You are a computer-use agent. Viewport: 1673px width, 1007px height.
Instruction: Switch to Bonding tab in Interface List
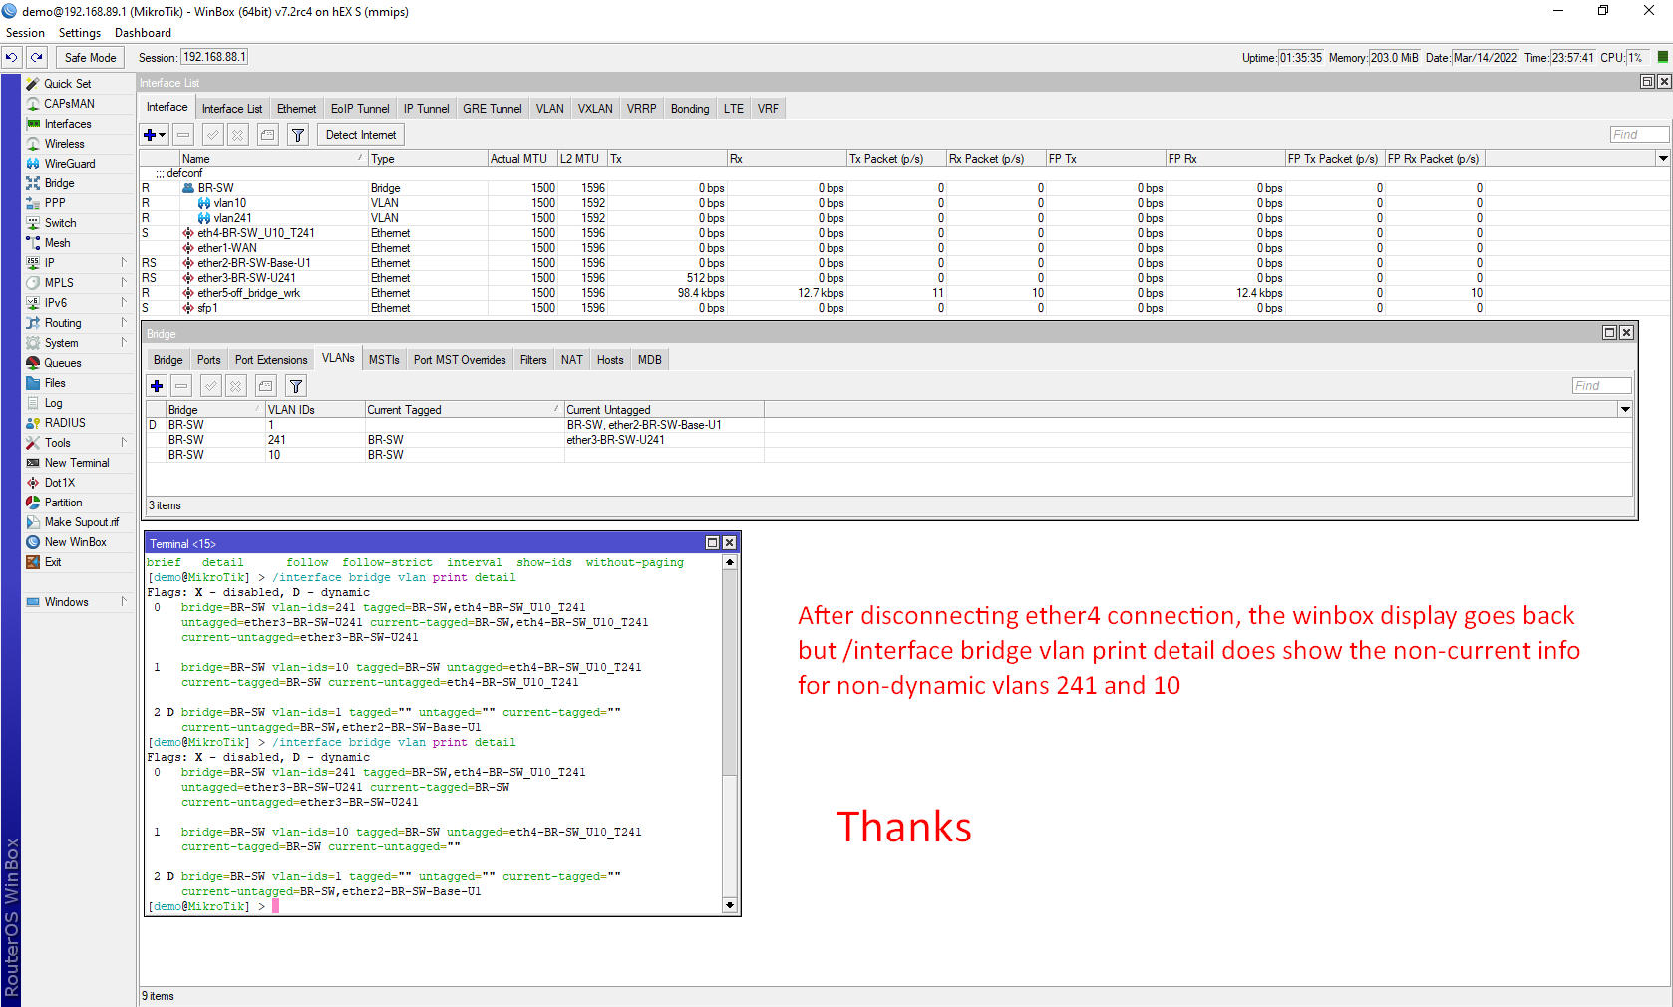[690, 109]
